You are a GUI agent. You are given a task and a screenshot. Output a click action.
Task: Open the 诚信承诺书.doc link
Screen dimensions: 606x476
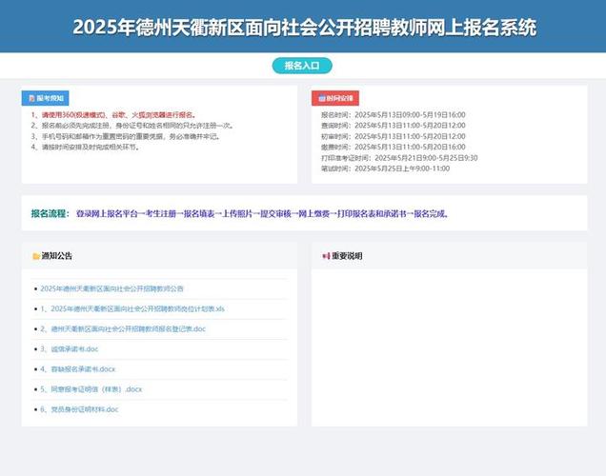coord(70,349)
